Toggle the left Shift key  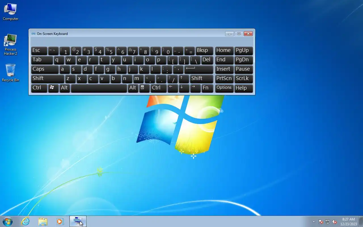[x=48, y=79]
